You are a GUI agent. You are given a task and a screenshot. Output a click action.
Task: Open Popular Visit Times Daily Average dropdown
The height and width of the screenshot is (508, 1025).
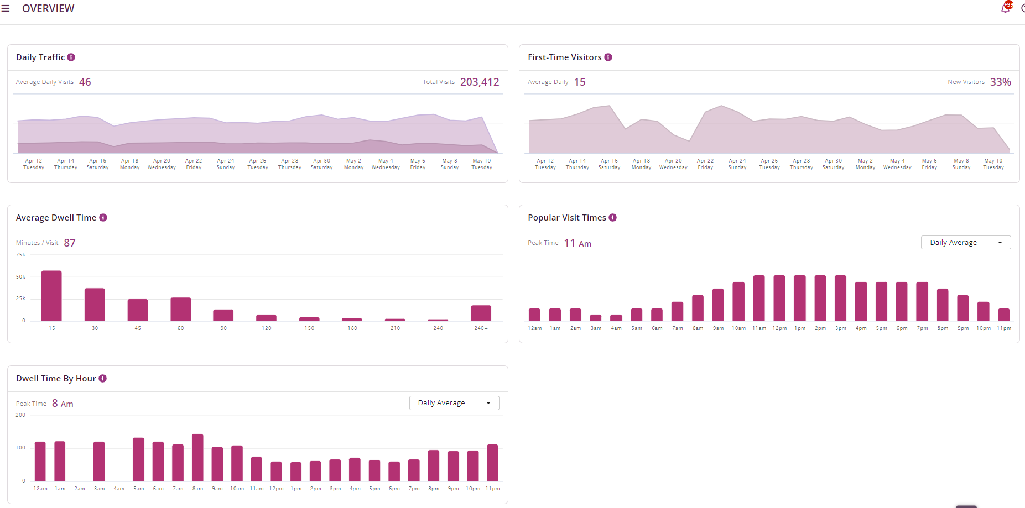965,243
